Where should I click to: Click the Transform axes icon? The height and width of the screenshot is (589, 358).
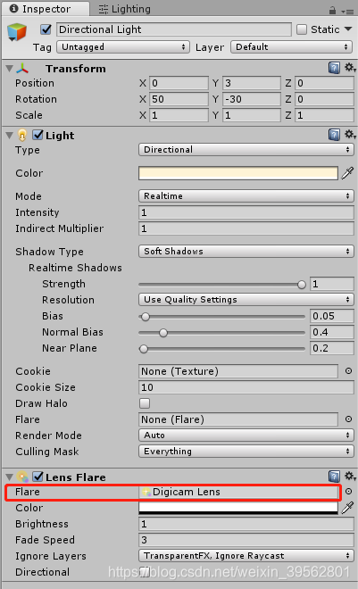22,69
